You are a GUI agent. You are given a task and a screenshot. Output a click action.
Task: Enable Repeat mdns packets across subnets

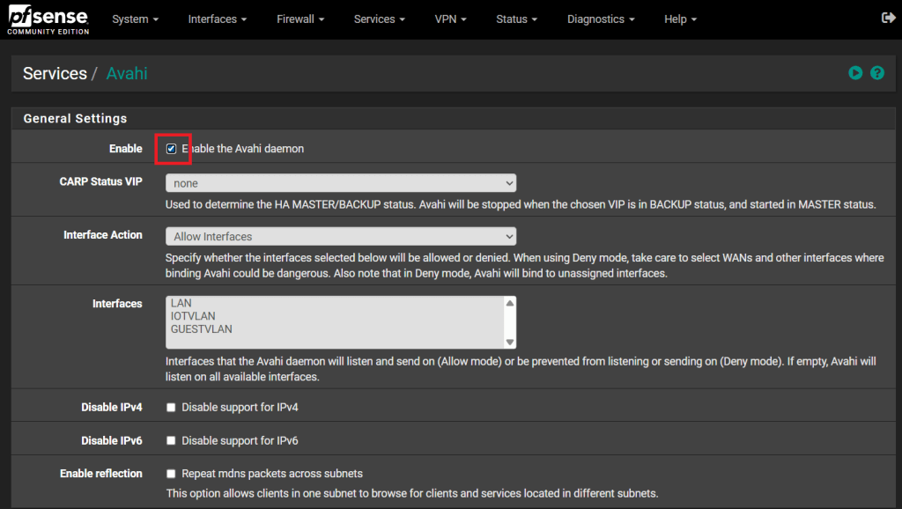point(172,474)
